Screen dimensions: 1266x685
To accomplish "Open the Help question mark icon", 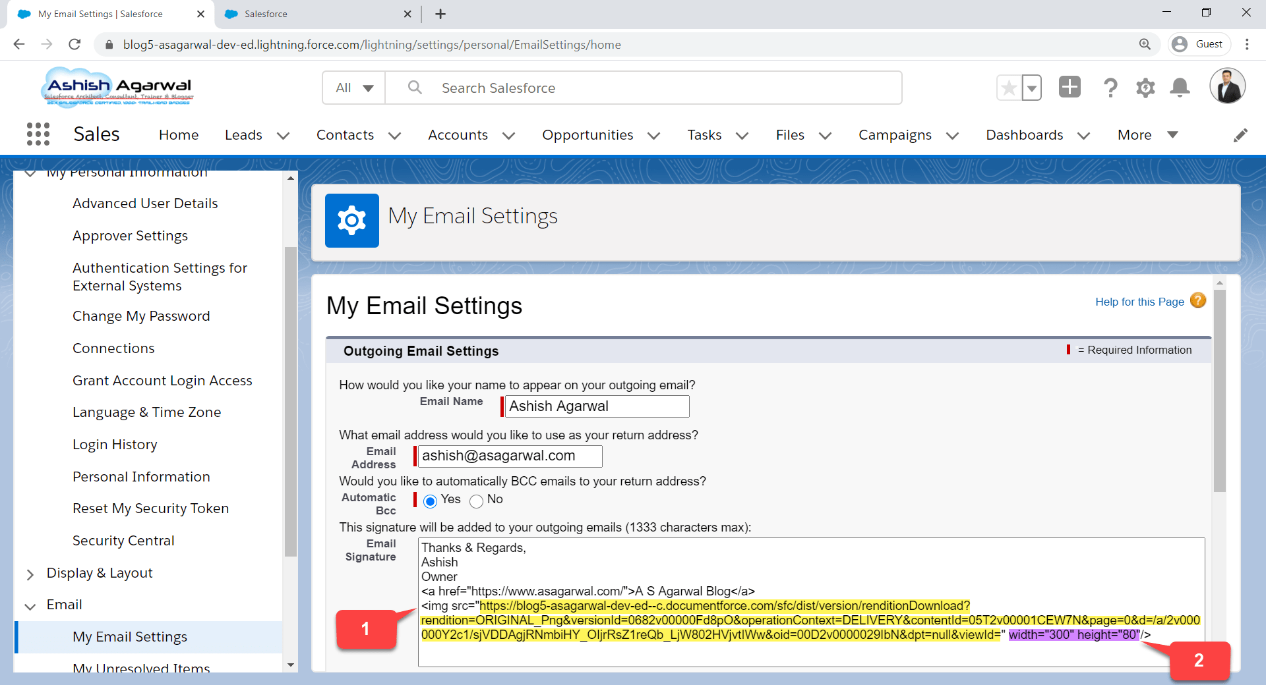I will [1110, 88].
